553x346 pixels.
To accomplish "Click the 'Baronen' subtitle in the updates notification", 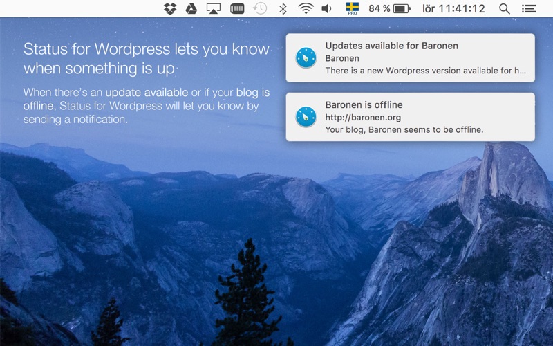I will tap(342, 58).
